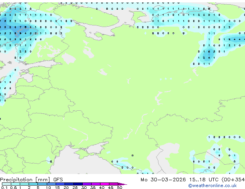Click the legend tick label '40'
The image size is (245, 189).
tap(102, 187)
